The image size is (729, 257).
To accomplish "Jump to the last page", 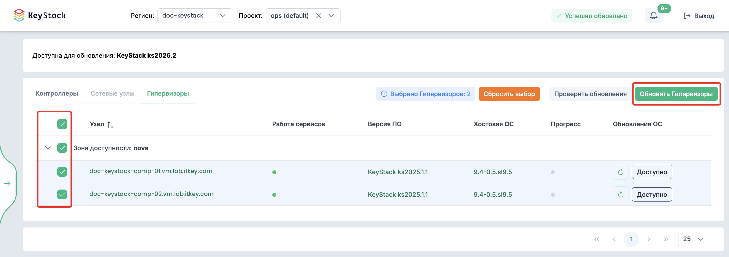I will [x=666, y=239].
